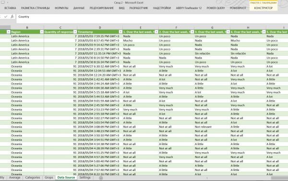Viewport: 288px width, 181px height.
Task: Open the РАЗРАБОТЧИК ribbon tab
Action: [x=139, y=8]
